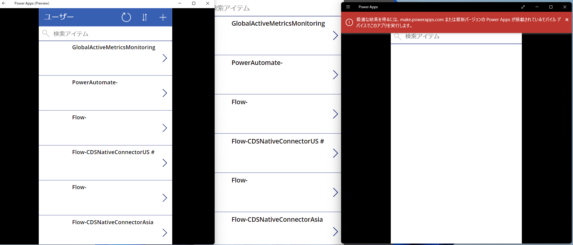Viewport: 573px width, 245px height.
Task: Focus the 検索アイテム search field in the Preview window
Action: tap(105, 34)
